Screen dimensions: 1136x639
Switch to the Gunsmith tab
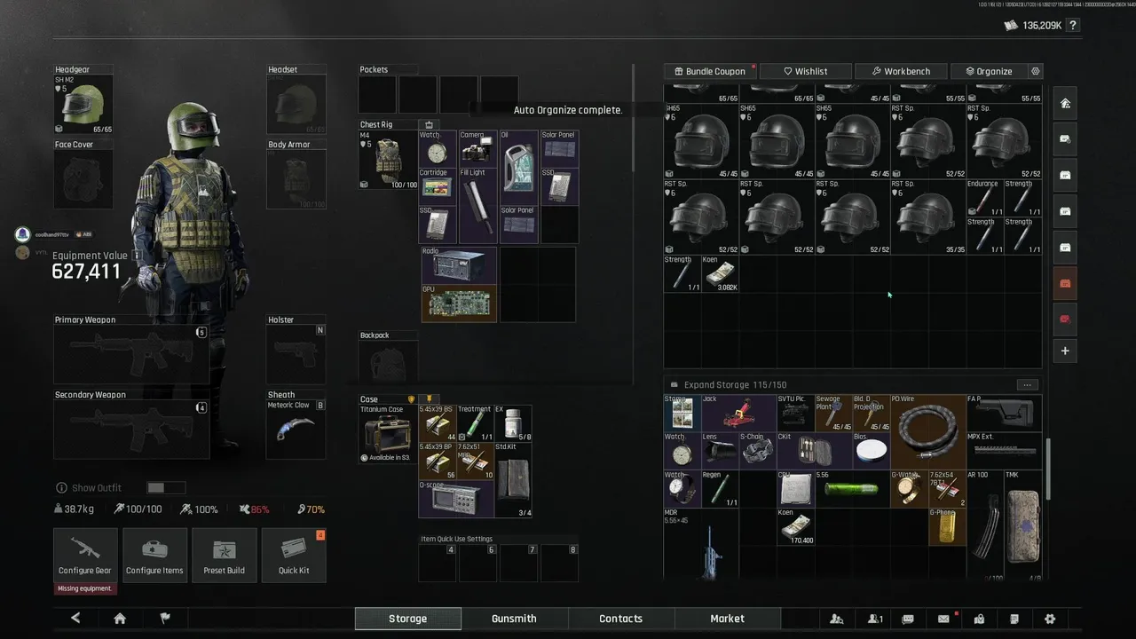tap(514, 619)
